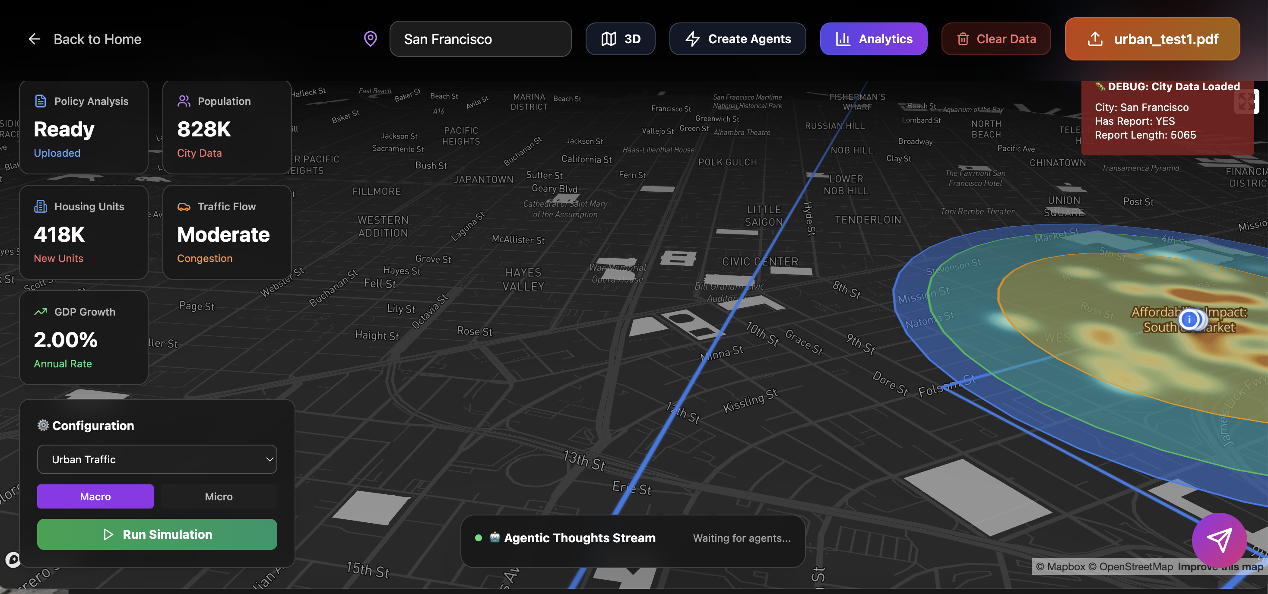The height and width of the screenshot is (594, 1268).
Task: Click Create Agents button
Action: pos(737,39)
